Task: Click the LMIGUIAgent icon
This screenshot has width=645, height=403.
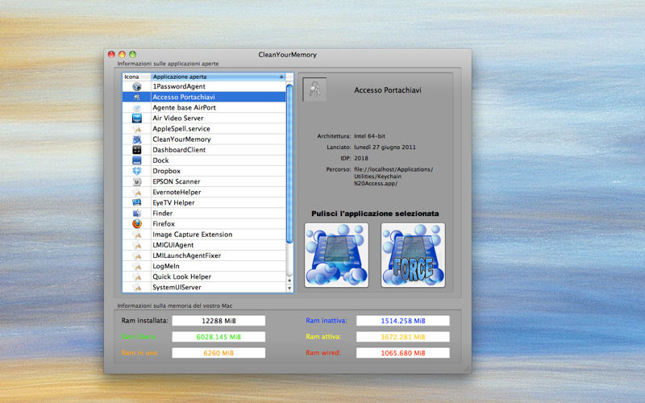Action: [137, 245]
